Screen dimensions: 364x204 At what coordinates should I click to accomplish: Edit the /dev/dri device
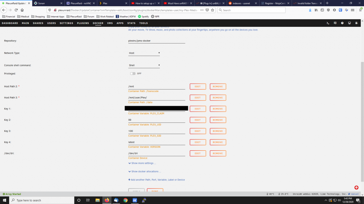tap(198, 153)
